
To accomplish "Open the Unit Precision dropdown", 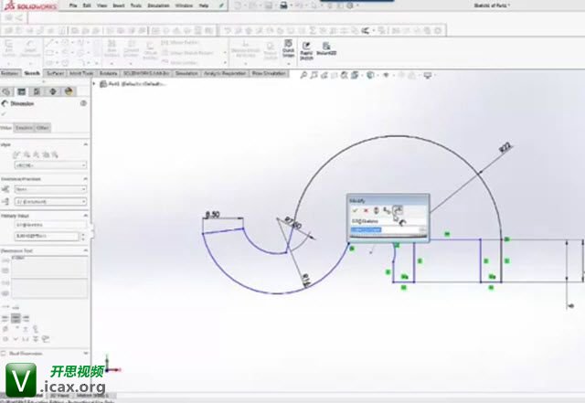I will pos(50,202).
